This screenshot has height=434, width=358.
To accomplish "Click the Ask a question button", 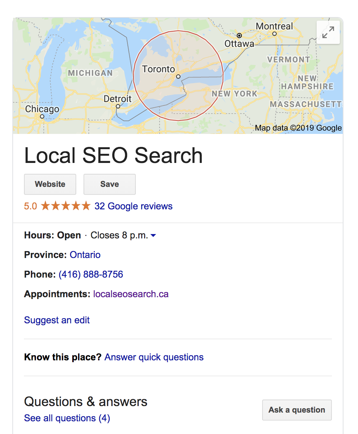I will [x=297, y=410].
